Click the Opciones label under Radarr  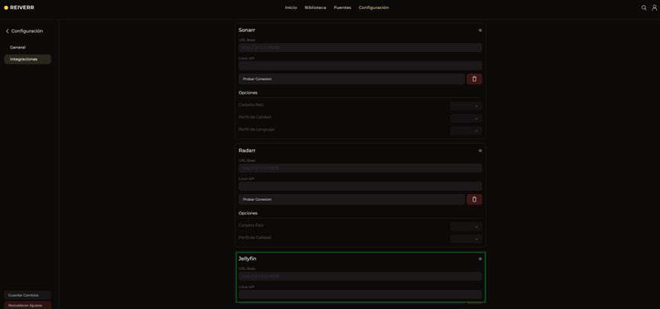click(248, 213)
